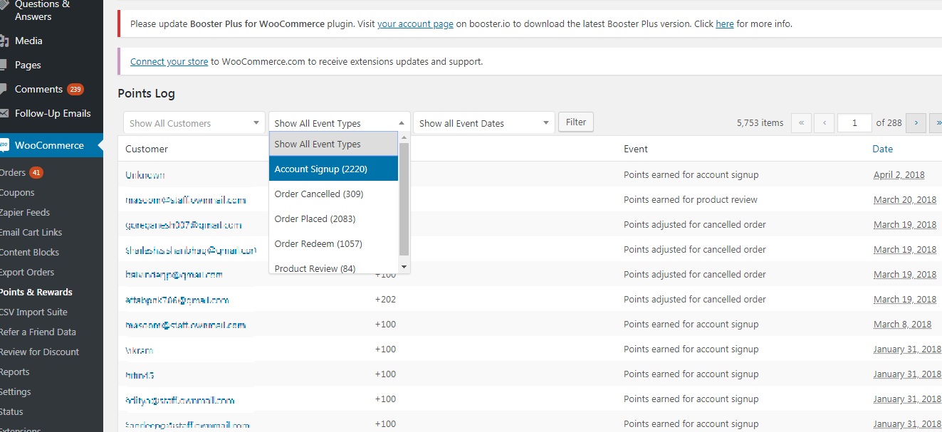Open WooCommerce Orders submenu item
This screenshot has width=942, height=432.
13,172
